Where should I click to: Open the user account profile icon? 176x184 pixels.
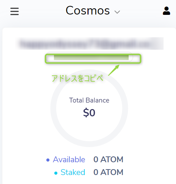(166, 11)
